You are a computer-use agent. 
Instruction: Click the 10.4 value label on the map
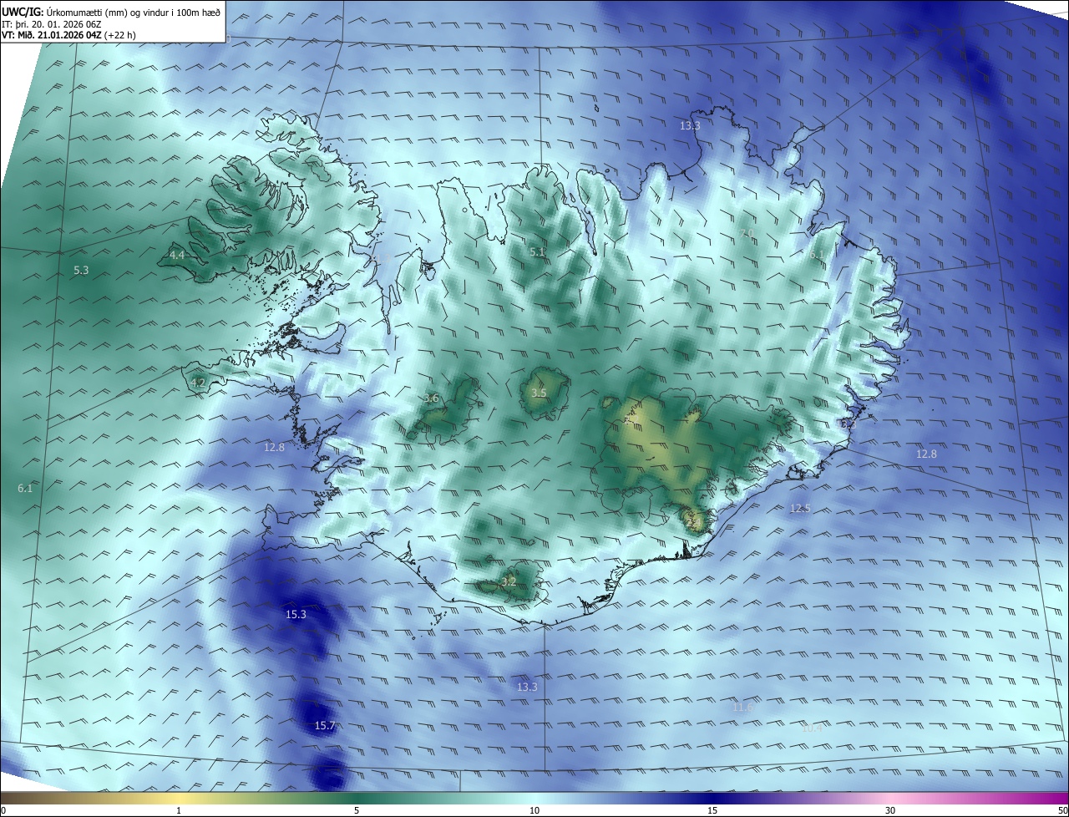click(812, 728)
